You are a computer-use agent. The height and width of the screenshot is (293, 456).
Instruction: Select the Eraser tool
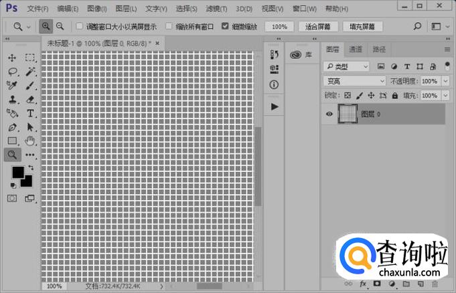(30, 99)
